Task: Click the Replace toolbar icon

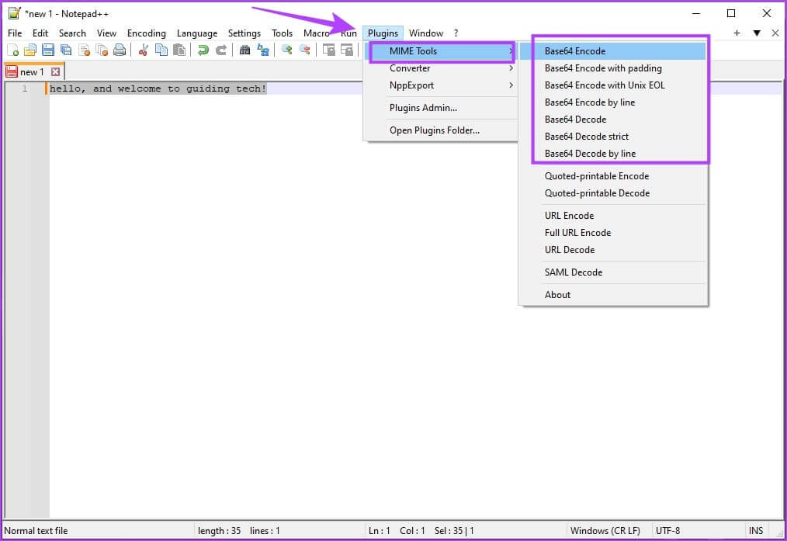Action: tap(262, 50)
